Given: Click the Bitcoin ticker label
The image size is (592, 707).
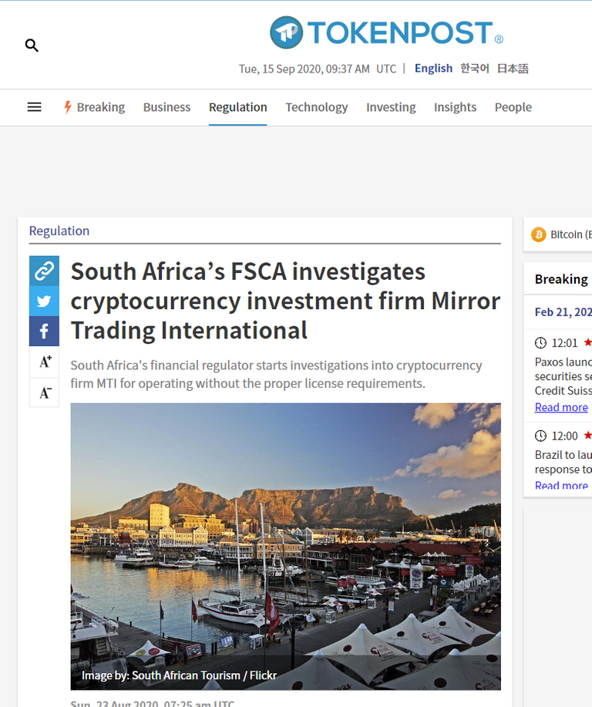Looking at the screenshot, I should pyautogui.click(x=570, y=234).
